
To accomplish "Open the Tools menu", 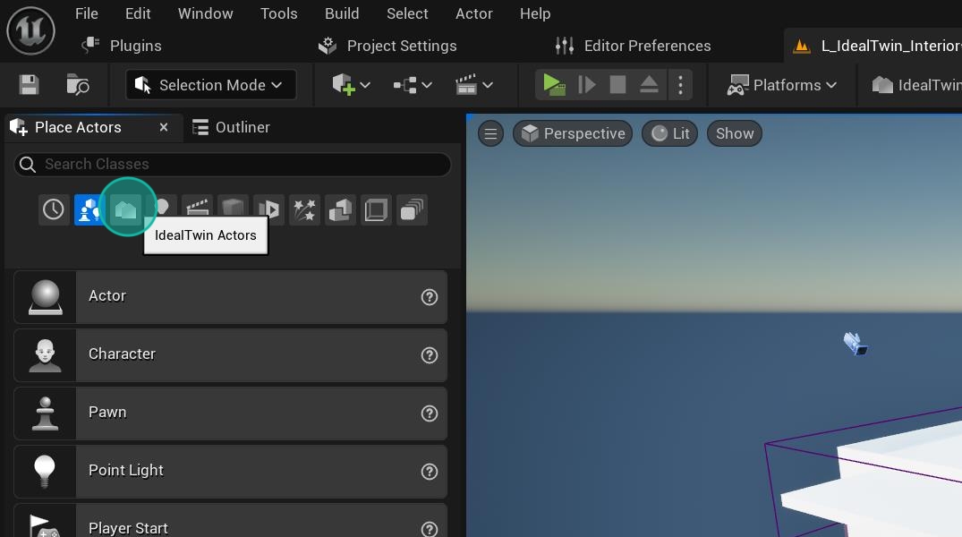I will point(278,13).
